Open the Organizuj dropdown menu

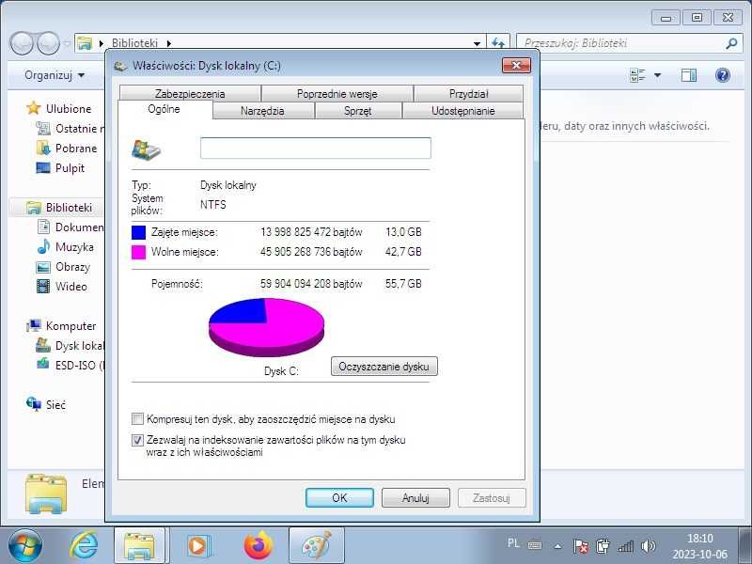click(55, 75)
